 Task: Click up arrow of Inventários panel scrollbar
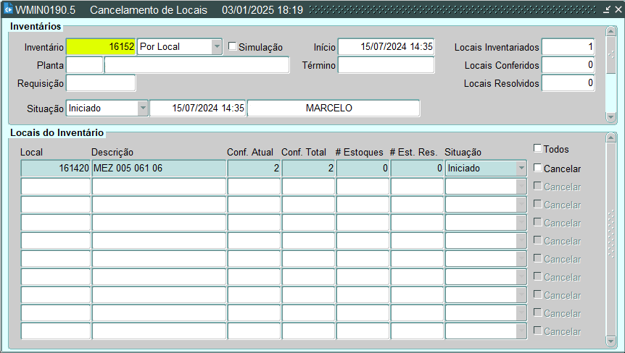(610, 33)
